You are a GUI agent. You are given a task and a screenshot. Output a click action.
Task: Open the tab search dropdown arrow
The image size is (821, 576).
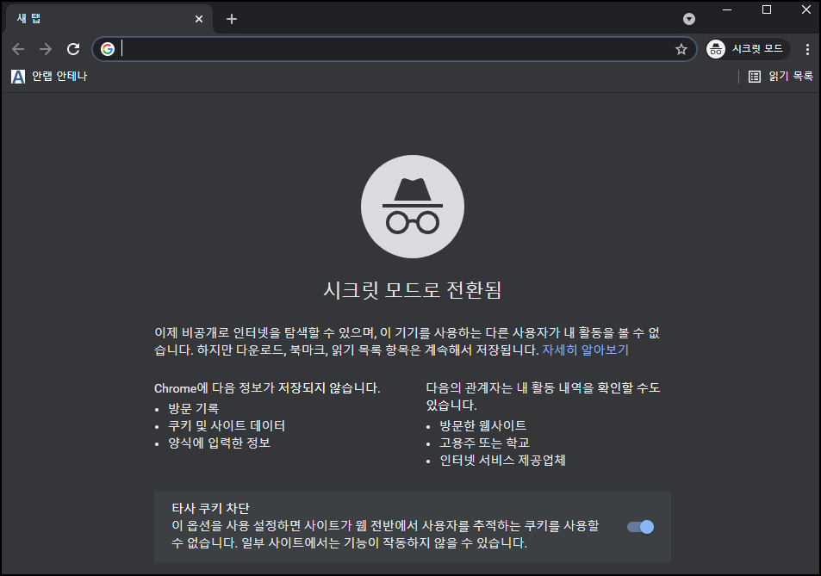(x=689, y=19)
